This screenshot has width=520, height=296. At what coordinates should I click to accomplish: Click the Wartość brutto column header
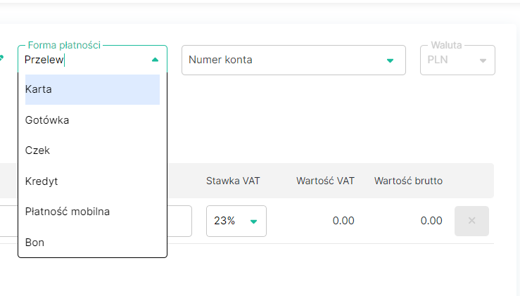pyautogui.click(x=408, y=181)
